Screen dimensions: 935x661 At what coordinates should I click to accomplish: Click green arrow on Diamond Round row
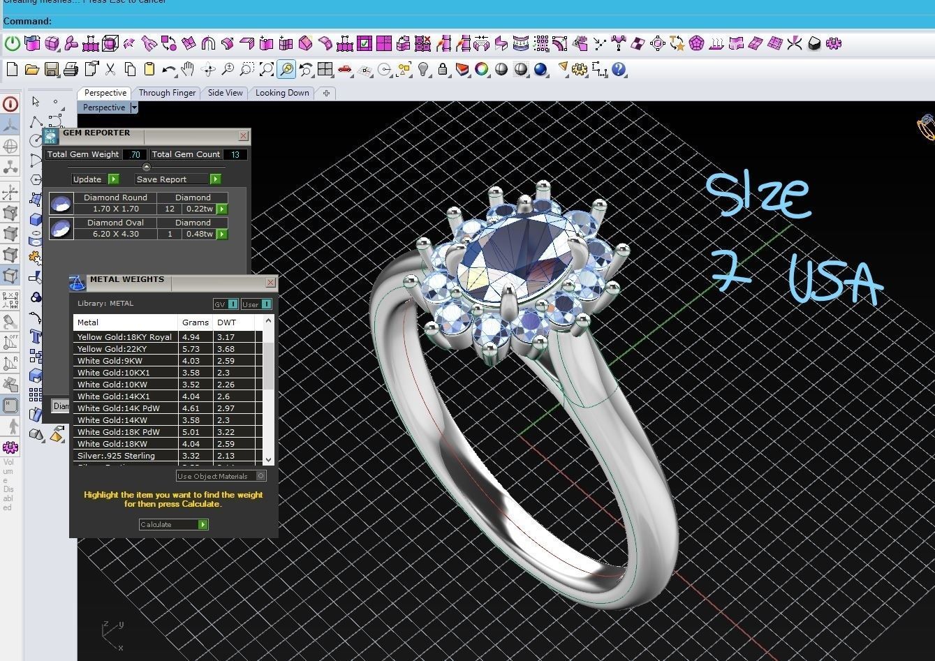coord(222,209)
